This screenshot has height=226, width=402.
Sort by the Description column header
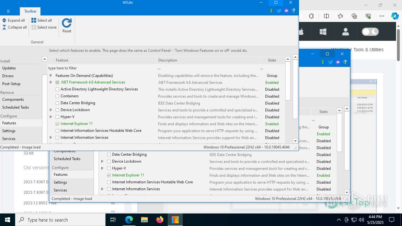click(208, 60)
